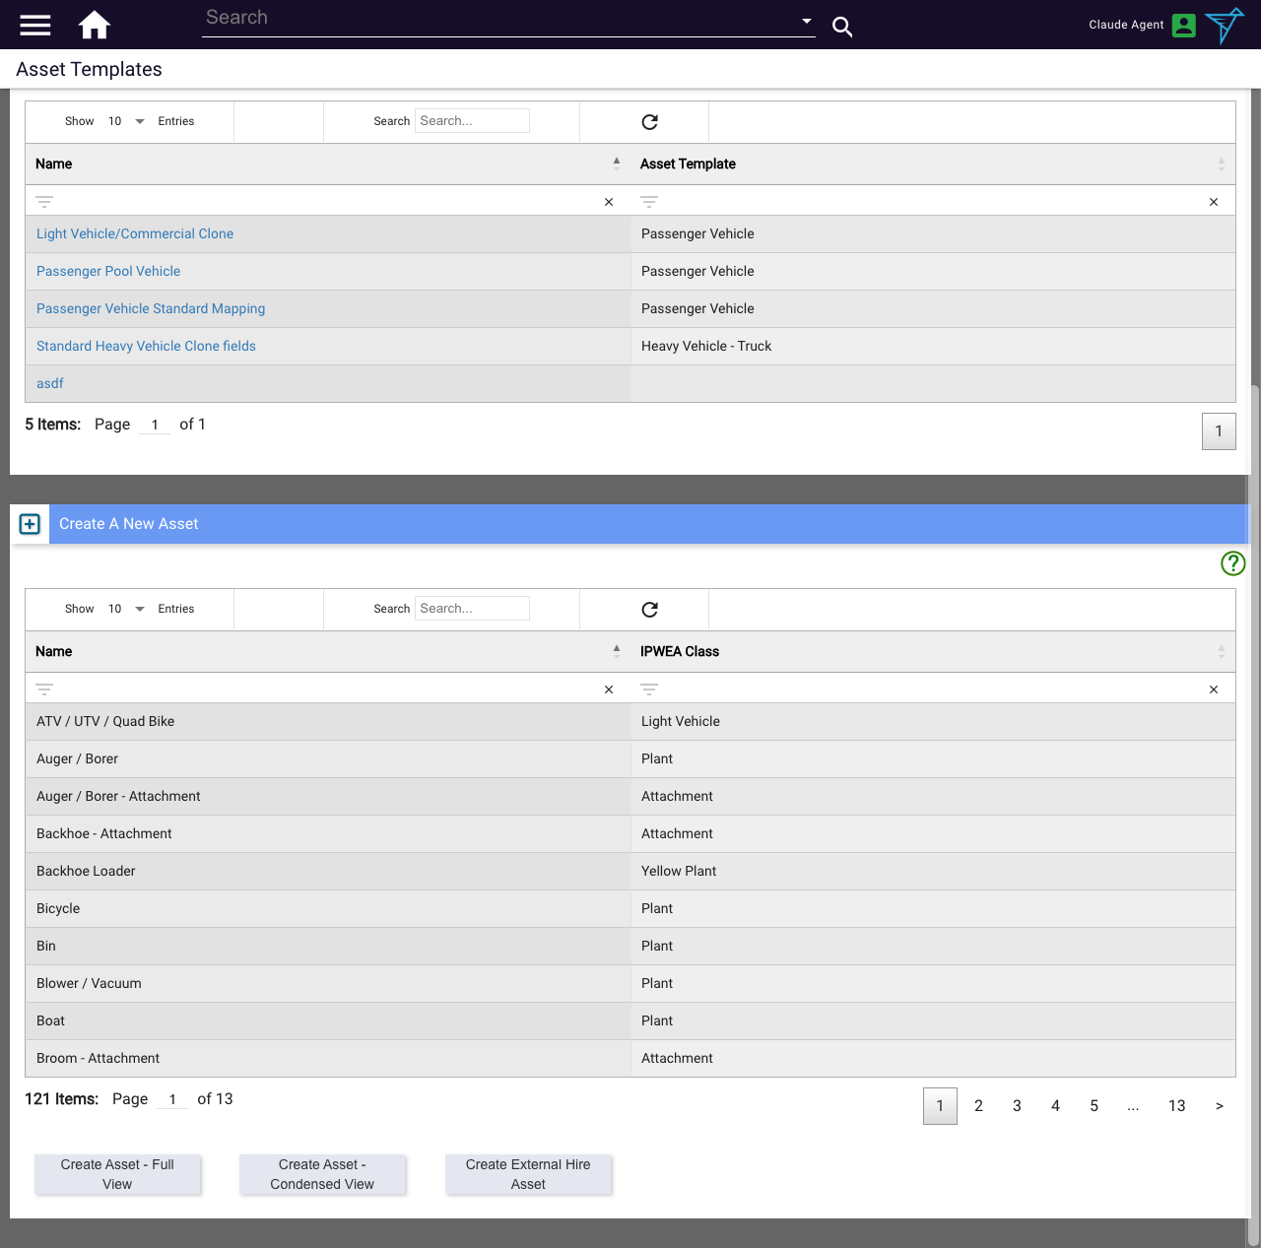Change entries shown in templates table

[x=126, y=121]
